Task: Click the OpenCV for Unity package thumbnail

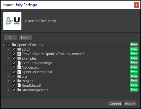Action: [12, 21]
